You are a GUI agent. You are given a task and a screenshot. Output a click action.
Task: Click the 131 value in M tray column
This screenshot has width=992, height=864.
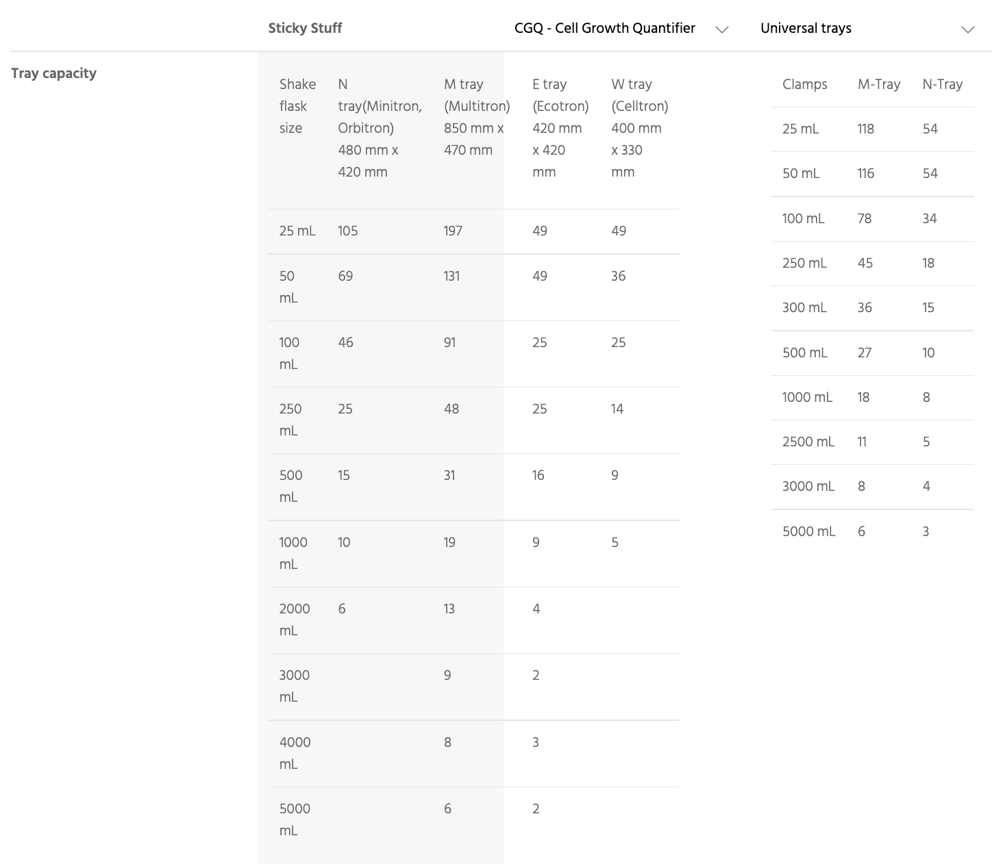(x=451, y=276)
